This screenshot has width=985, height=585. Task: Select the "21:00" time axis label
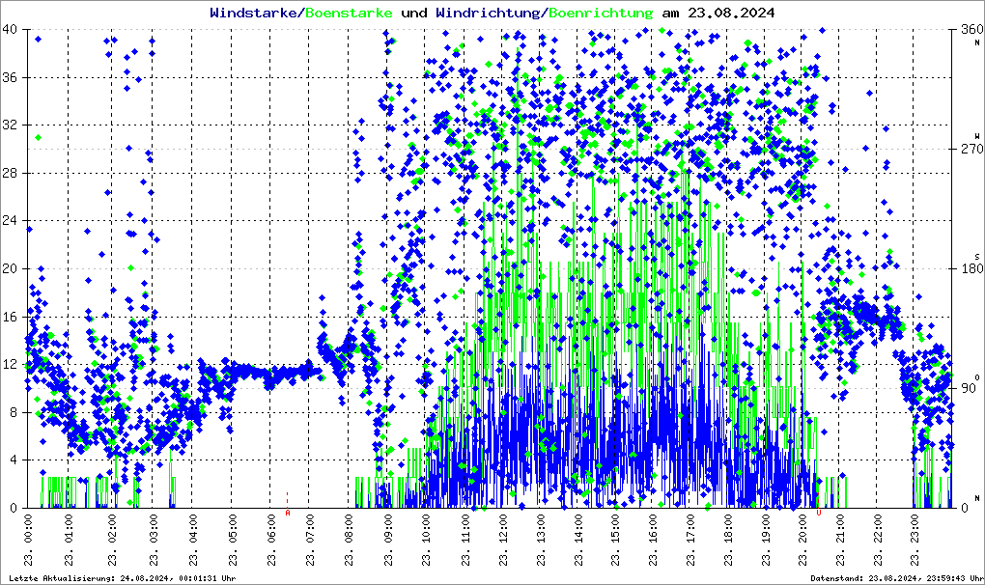click(839, 541)
